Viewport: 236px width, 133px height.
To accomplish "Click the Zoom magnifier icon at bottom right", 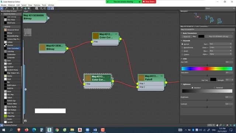I will [221, 125].
